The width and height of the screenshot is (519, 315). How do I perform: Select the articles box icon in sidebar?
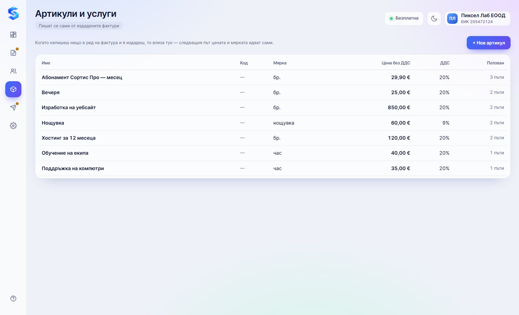click(x=13, y=89)
